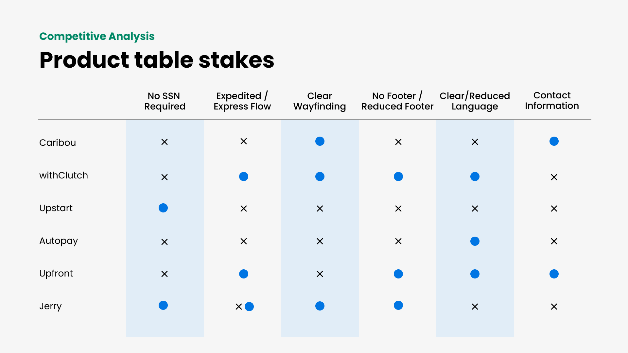Click the Product table stakes title

pos(157,60)
